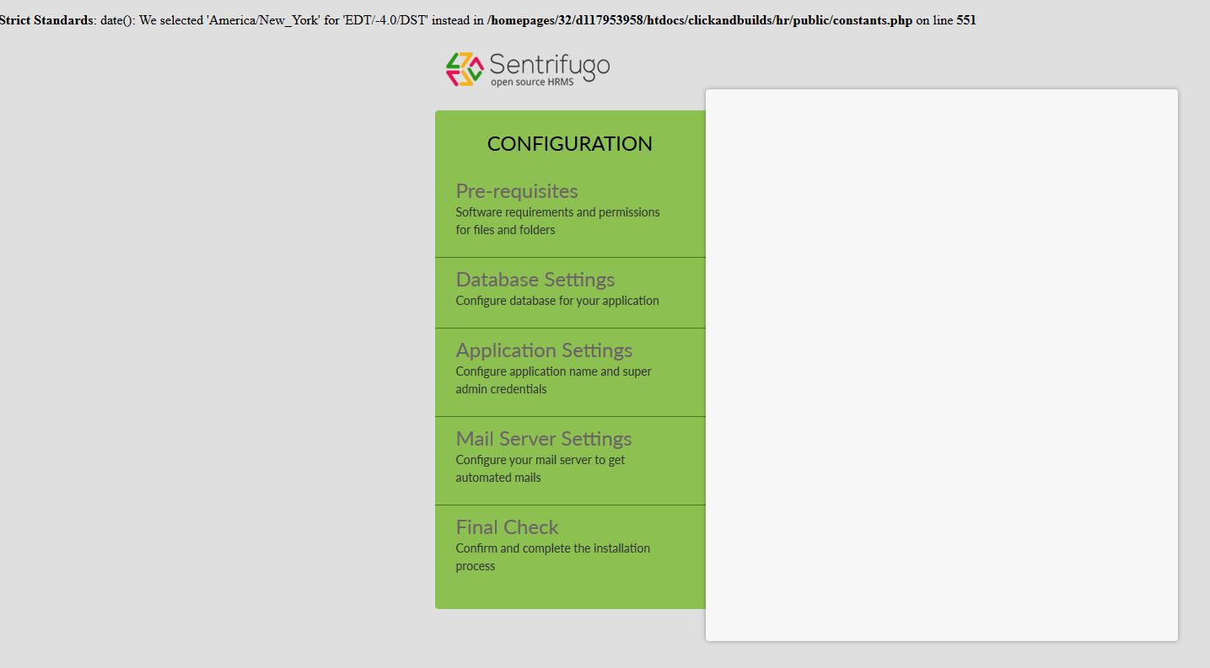Click the CONFIGURATION panel header
This screenshot has height=668, width=1210.
(569, 144)
